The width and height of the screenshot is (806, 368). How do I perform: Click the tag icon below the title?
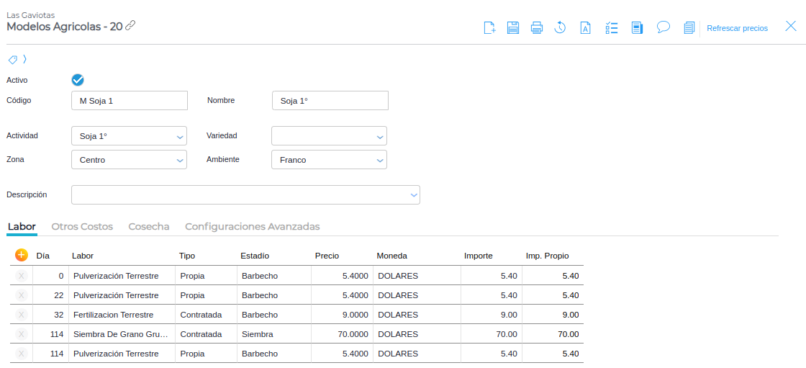coord(13,59)
